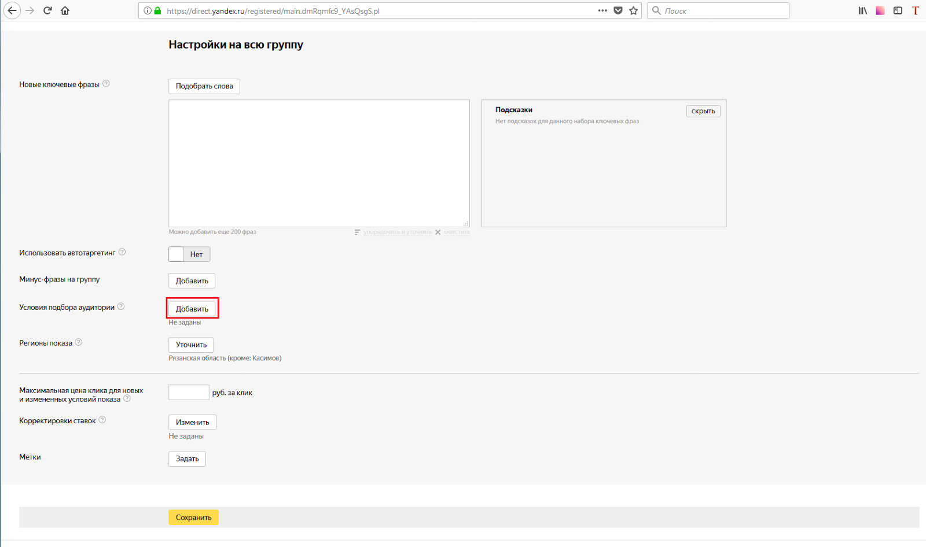Open the browser Library icon

(862, 10)
